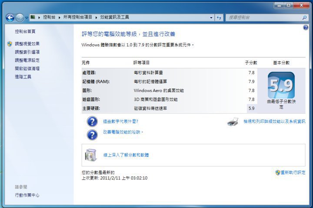Viewport: 313px width, 208px height.
Task: Click the 上次更新 timestamp text
Action: [x=115, y=178]
